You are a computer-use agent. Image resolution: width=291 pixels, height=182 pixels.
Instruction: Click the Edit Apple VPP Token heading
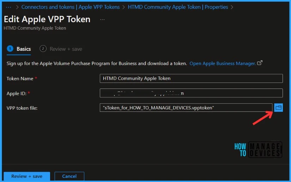(47, 19)
